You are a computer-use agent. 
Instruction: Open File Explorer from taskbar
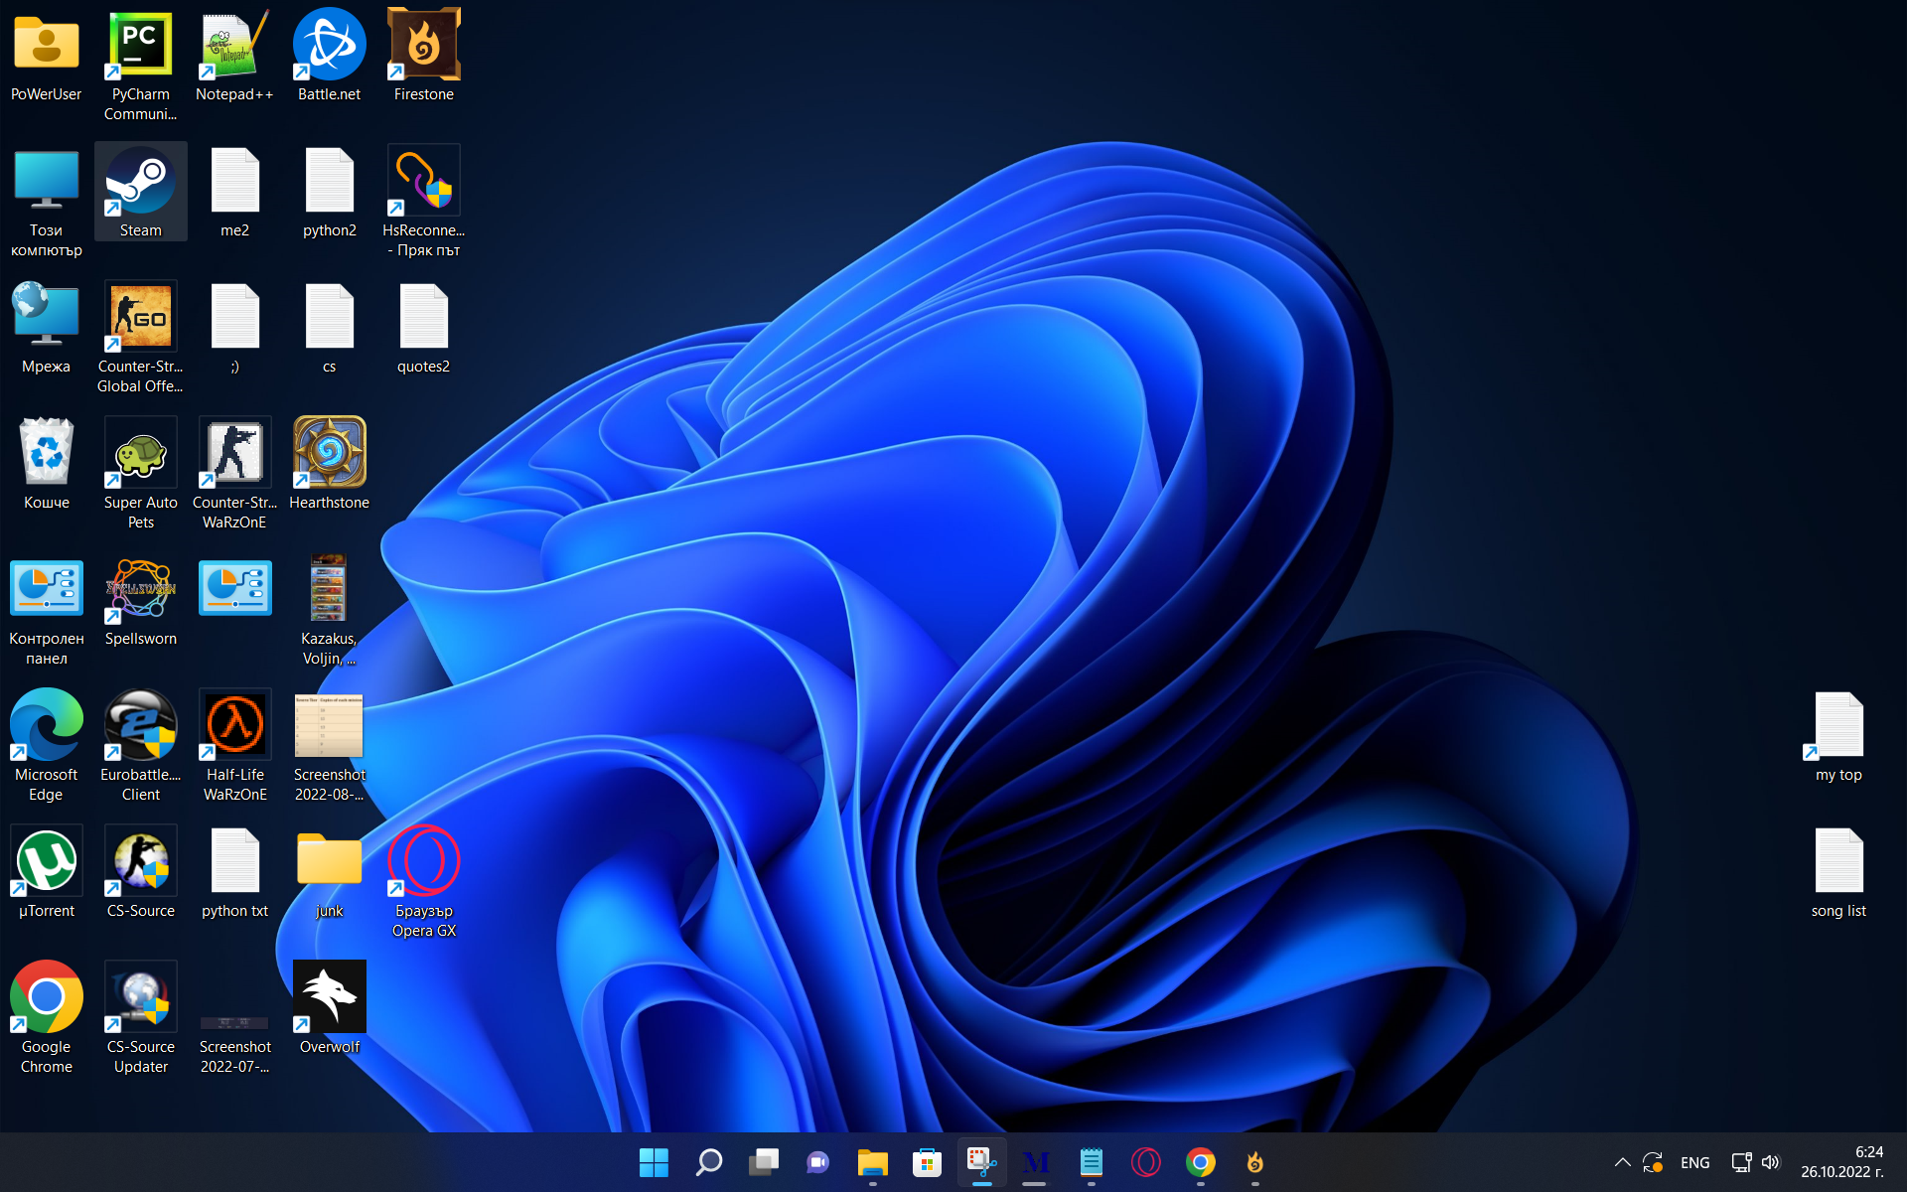click(872, 1162)
